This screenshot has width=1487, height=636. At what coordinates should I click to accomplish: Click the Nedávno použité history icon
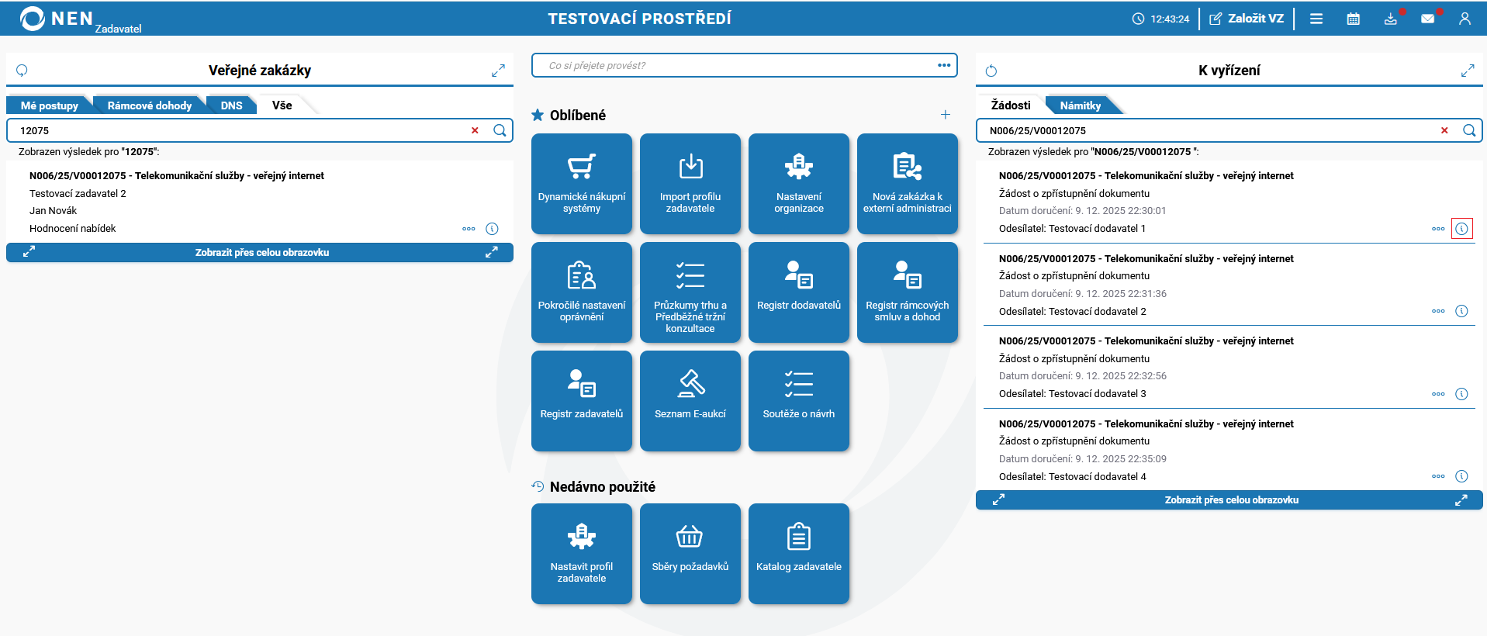(x=538, y=486)
